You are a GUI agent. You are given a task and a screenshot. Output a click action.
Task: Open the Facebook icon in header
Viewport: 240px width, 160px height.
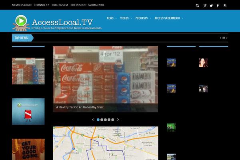(x=218, y=6)
